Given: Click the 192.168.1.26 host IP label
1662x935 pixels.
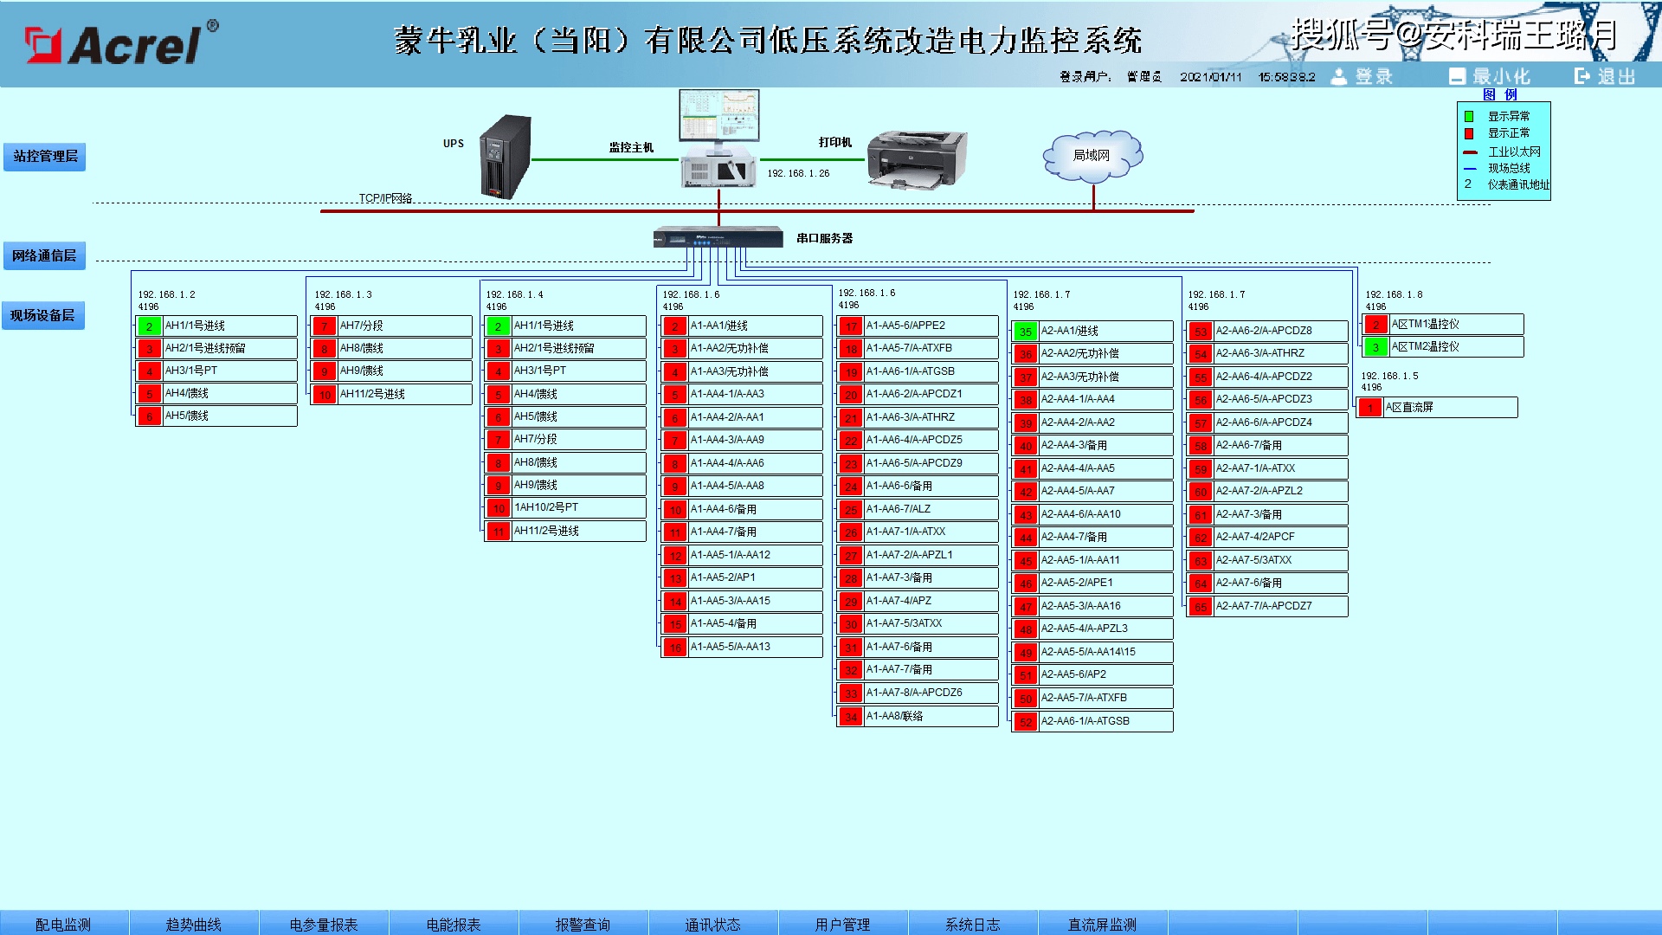Looking at the screenshot, I should 798,173.
